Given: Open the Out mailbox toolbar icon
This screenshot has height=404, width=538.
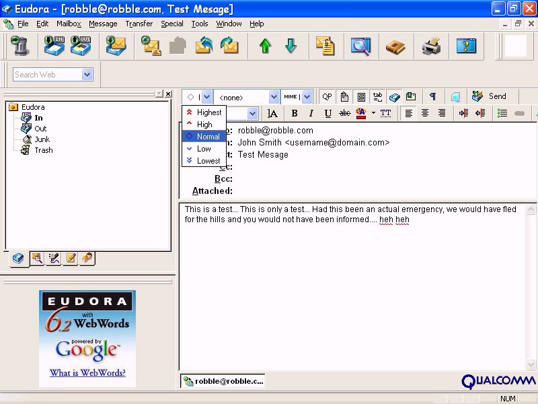Looking at the screenshot, I should [x=81, y=46].
